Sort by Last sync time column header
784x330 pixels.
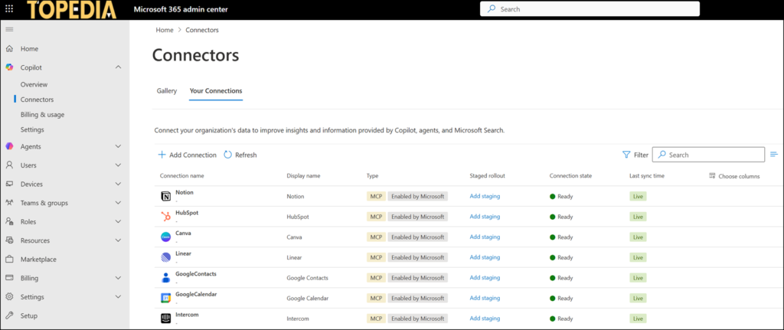pos(647,176)
